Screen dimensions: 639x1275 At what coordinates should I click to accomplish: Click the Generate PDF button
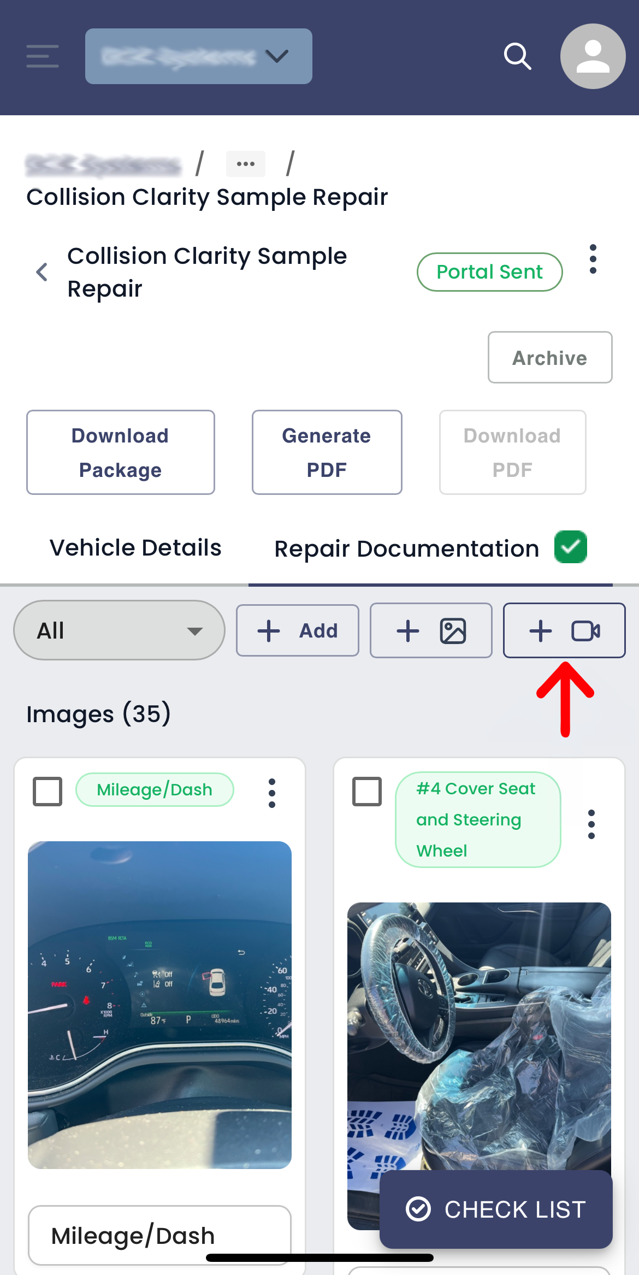327,452
